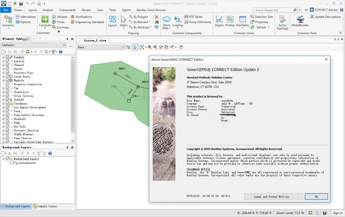The height and width of the screenshot is (217, 345).
Task: Enable the LessonLayout background layer checkbox
Action: tap(12, 163)
